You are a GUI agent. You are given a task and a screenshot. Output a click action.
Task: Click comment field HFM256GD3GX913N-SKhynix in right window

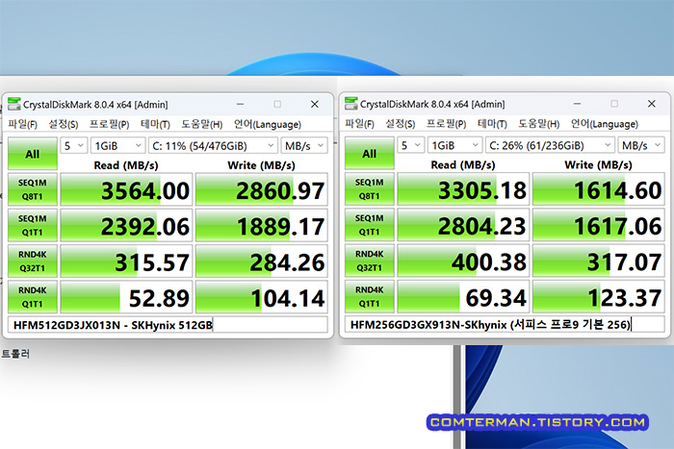pyautogui.click(x=505, y=325)
